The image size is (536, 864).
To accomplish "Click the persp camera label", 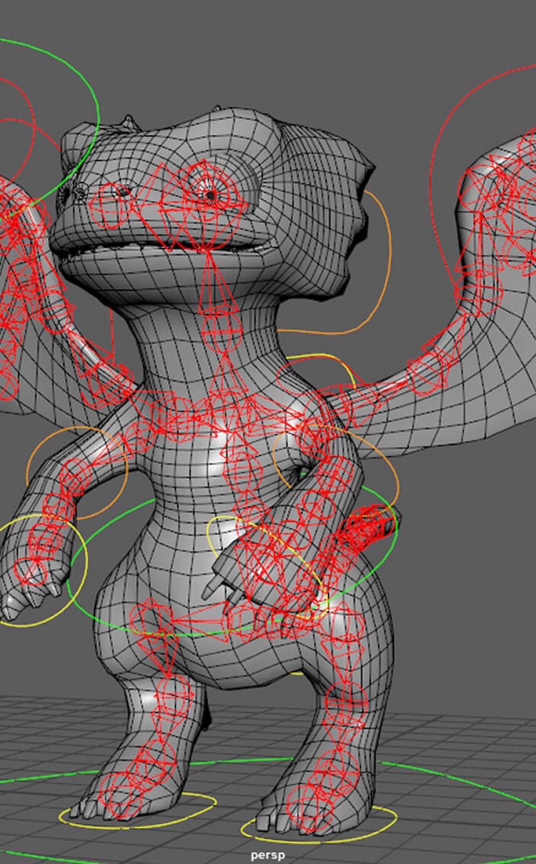I will pos(267,855).
